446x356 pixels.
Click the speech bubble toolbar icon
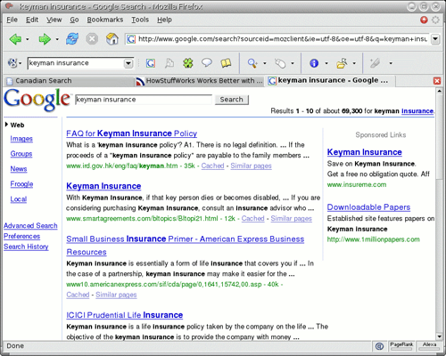coord(207,62)
